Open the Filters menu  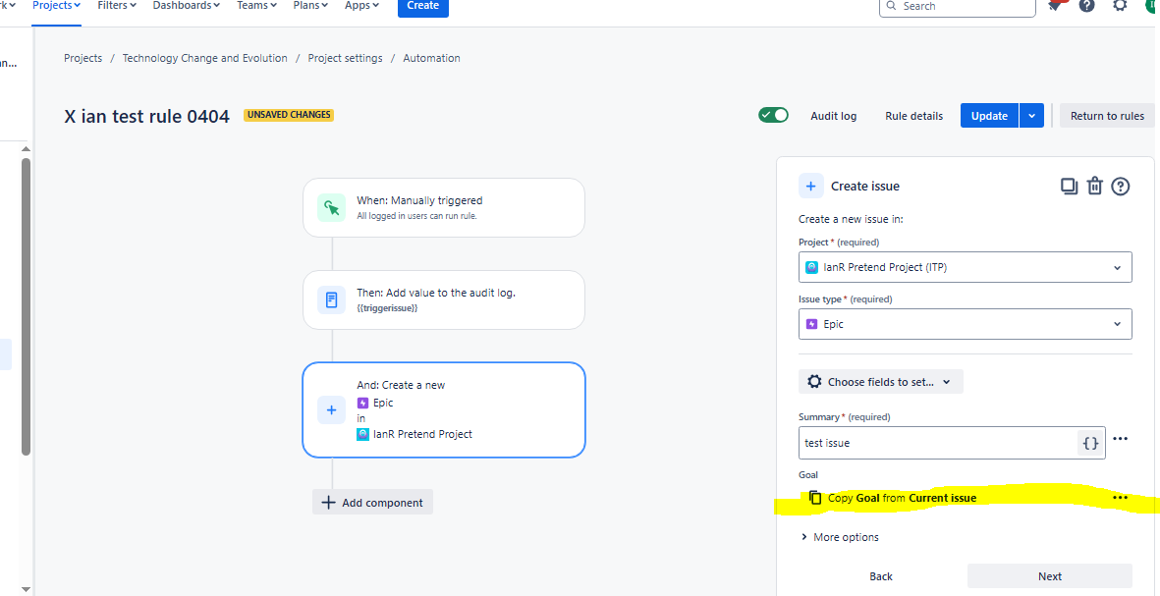tap(117, 6)
